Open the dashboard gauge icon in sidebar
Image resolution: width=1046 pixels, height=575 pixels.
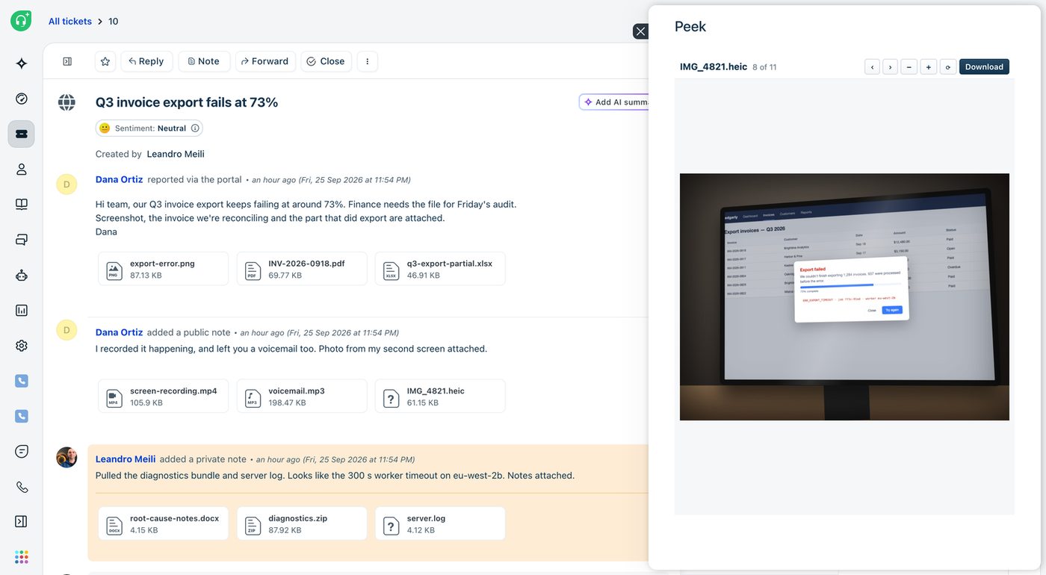22,99
